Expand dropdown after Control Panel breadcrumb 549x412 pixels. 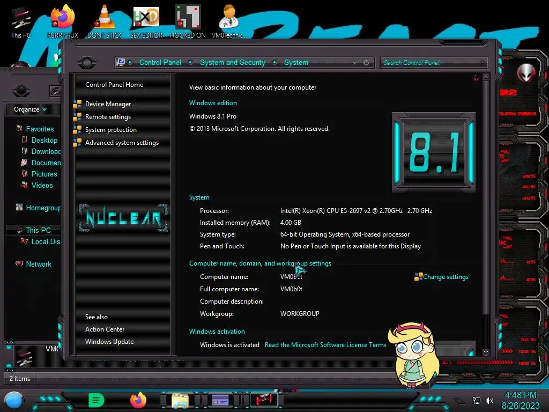click(x=190, y=62)
